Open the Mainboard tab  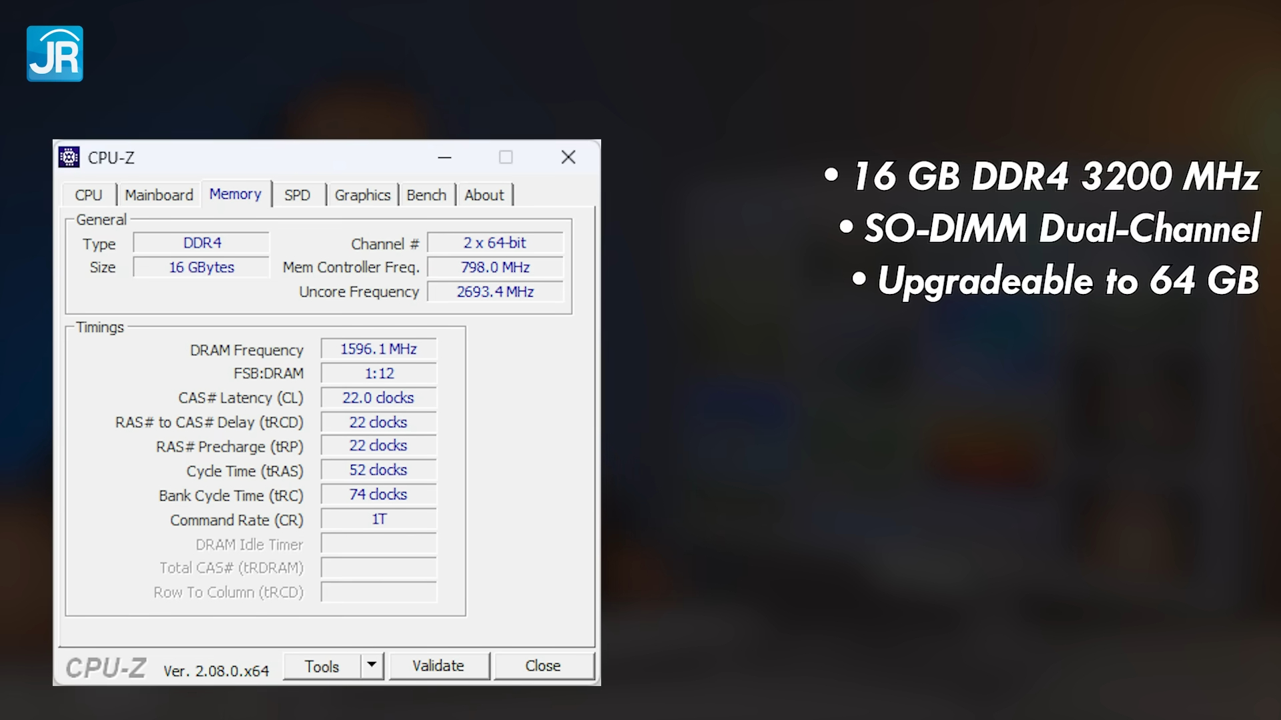[159, 195]
